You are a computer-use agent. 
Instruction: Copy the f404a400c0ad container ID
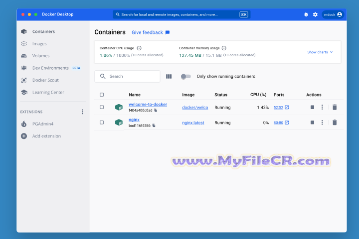(x=156, y=110)
